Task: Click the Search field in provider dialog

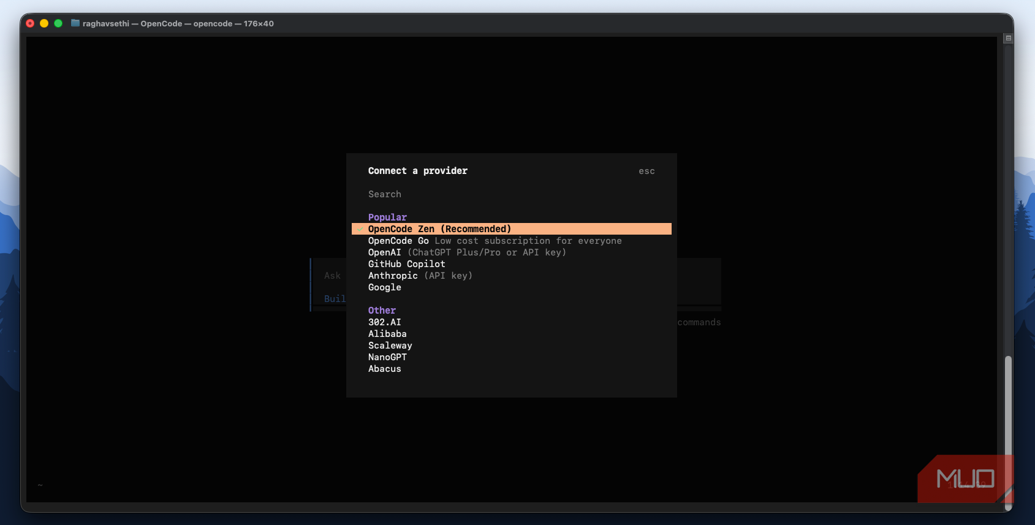Action: (512, 194)
